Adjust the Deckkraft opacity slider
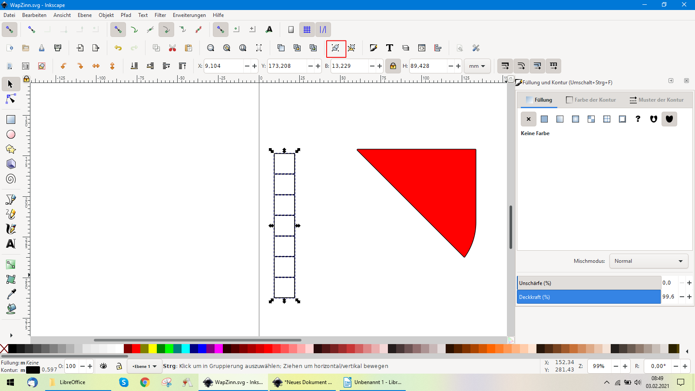 589,297
